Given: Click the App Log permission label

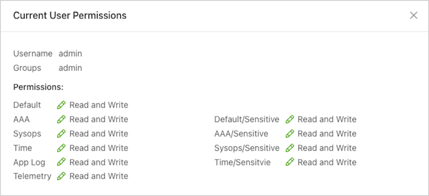Looking at the screenshot, I should tap(29, 162).
